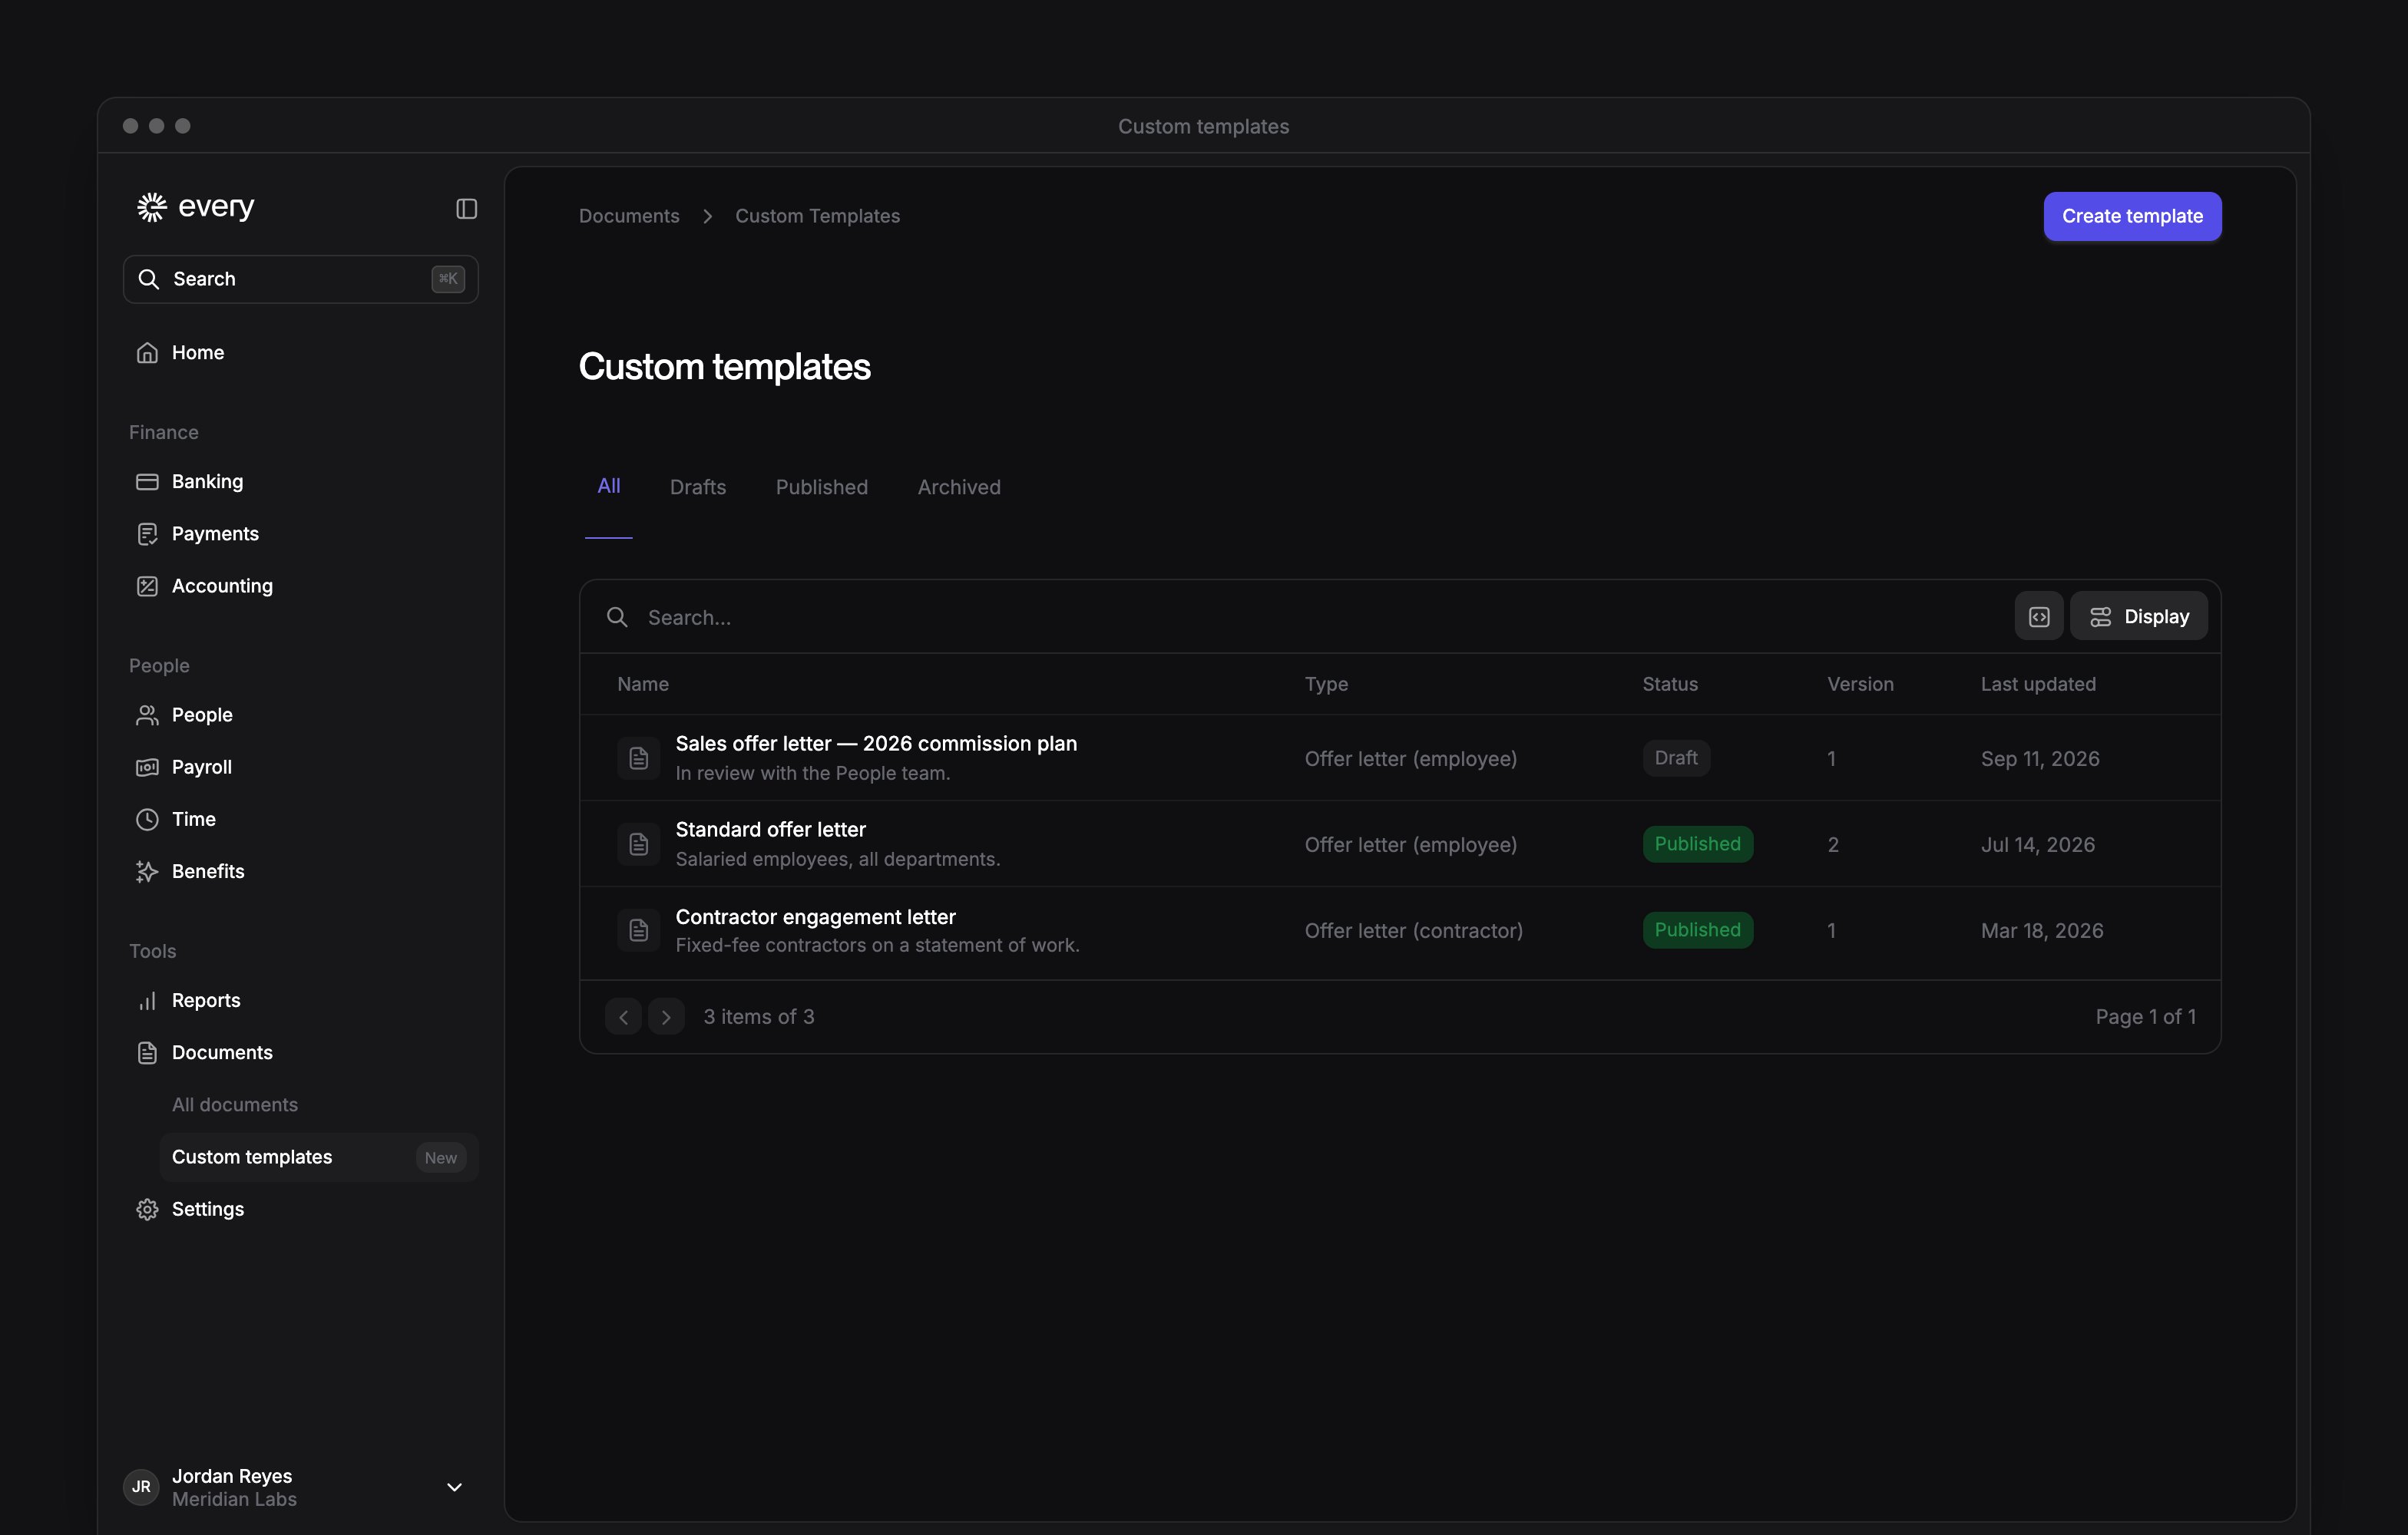Click the version 2 cell
This screenshot has height=1535, width=2408.
pos(1833,844)
